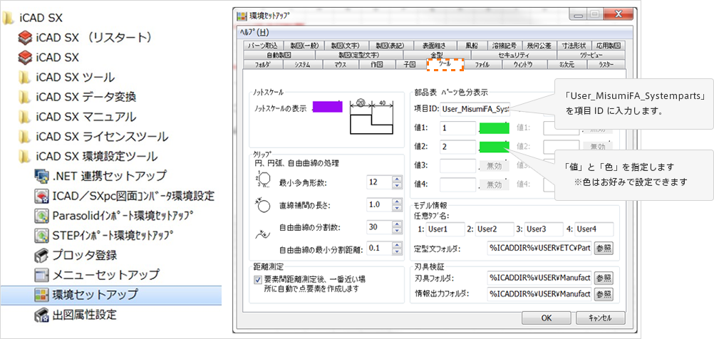Click the 刃具フォルダ path field
The height and width of the screenshot is (339, 714).
point(539,278)
